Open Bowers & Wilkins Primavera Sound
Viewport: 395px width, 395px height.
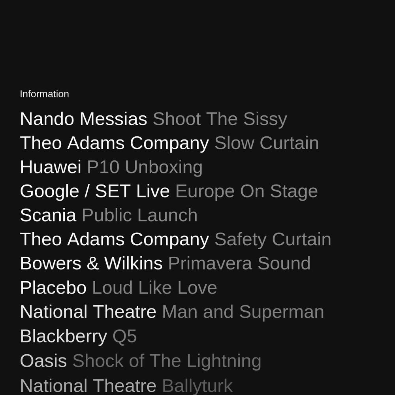pos(165,263)
